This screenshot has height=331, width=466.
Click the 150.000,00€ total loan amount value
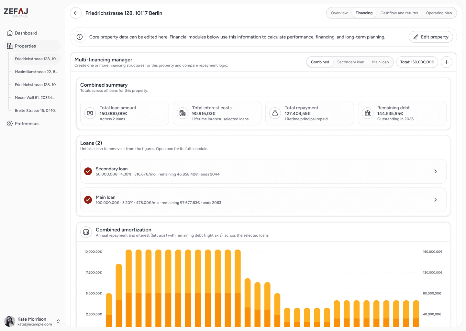click(x=113, y=113)
